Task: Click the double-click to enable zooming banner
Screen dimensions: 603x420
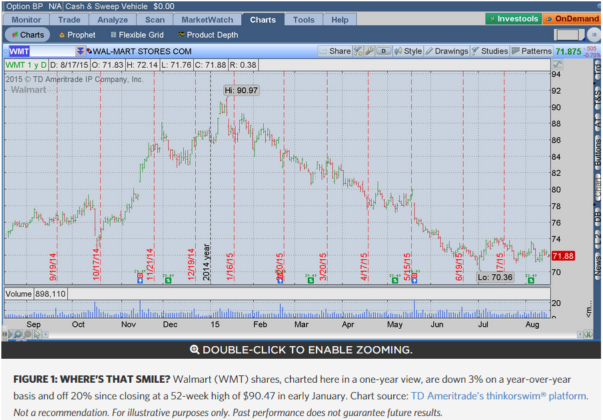Action: [x=301, y=349]
